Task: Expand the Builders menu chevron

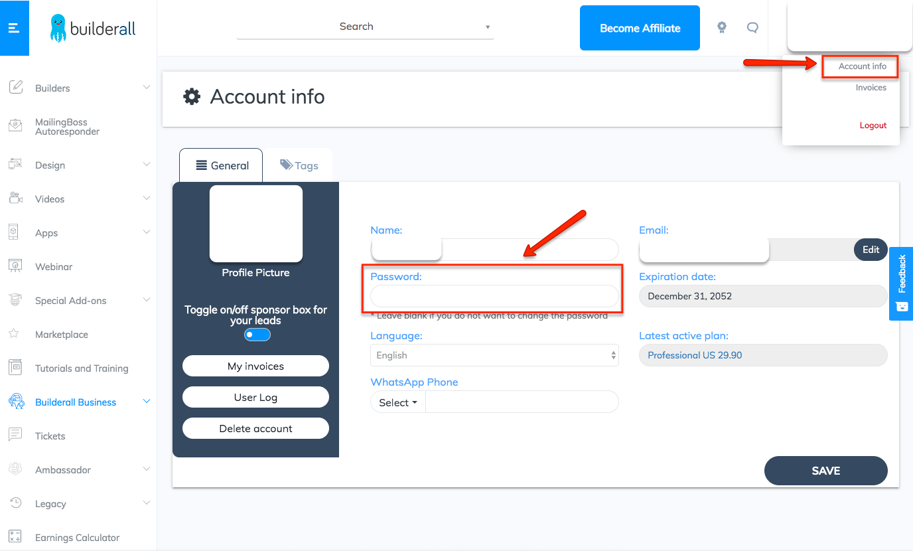Action: click(x=147, y=87)
